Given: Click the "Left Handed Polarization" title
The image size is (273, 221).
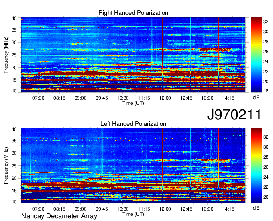Looking at the screenshot, I should click(133, 124).
